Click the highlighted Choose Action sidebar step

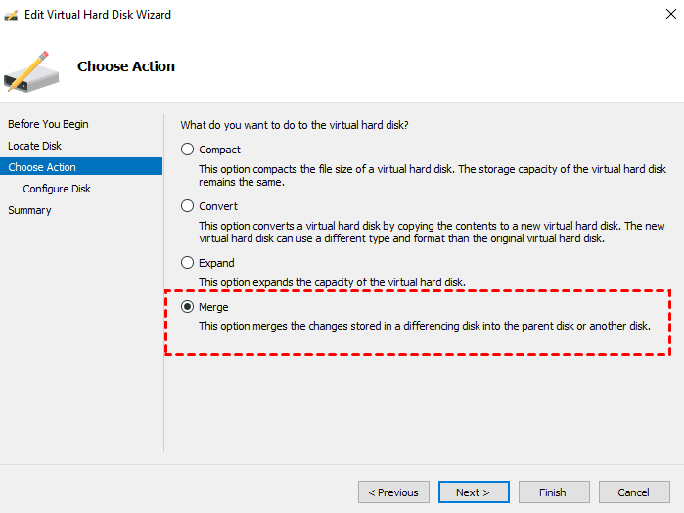point(42,167)
